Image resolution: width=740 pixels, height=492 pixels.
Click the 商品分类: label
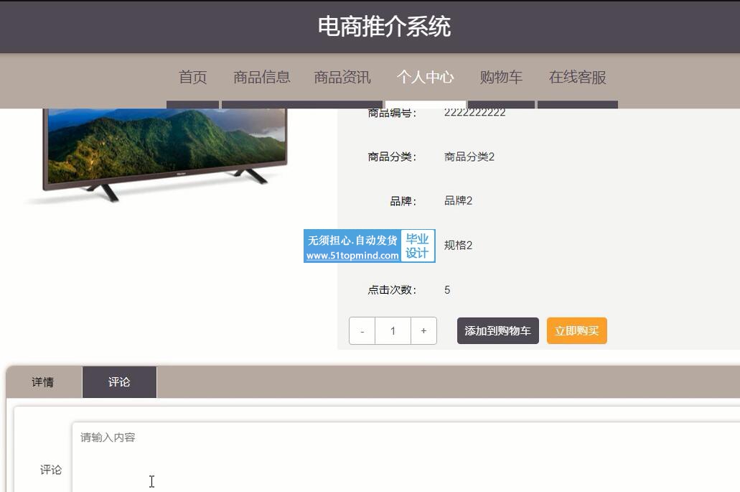392,157
